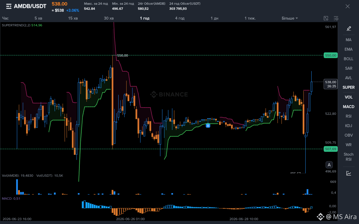Select the 1 год timeframe
The height and width of the screenshot is (224, 359).
tap(145, 18)
